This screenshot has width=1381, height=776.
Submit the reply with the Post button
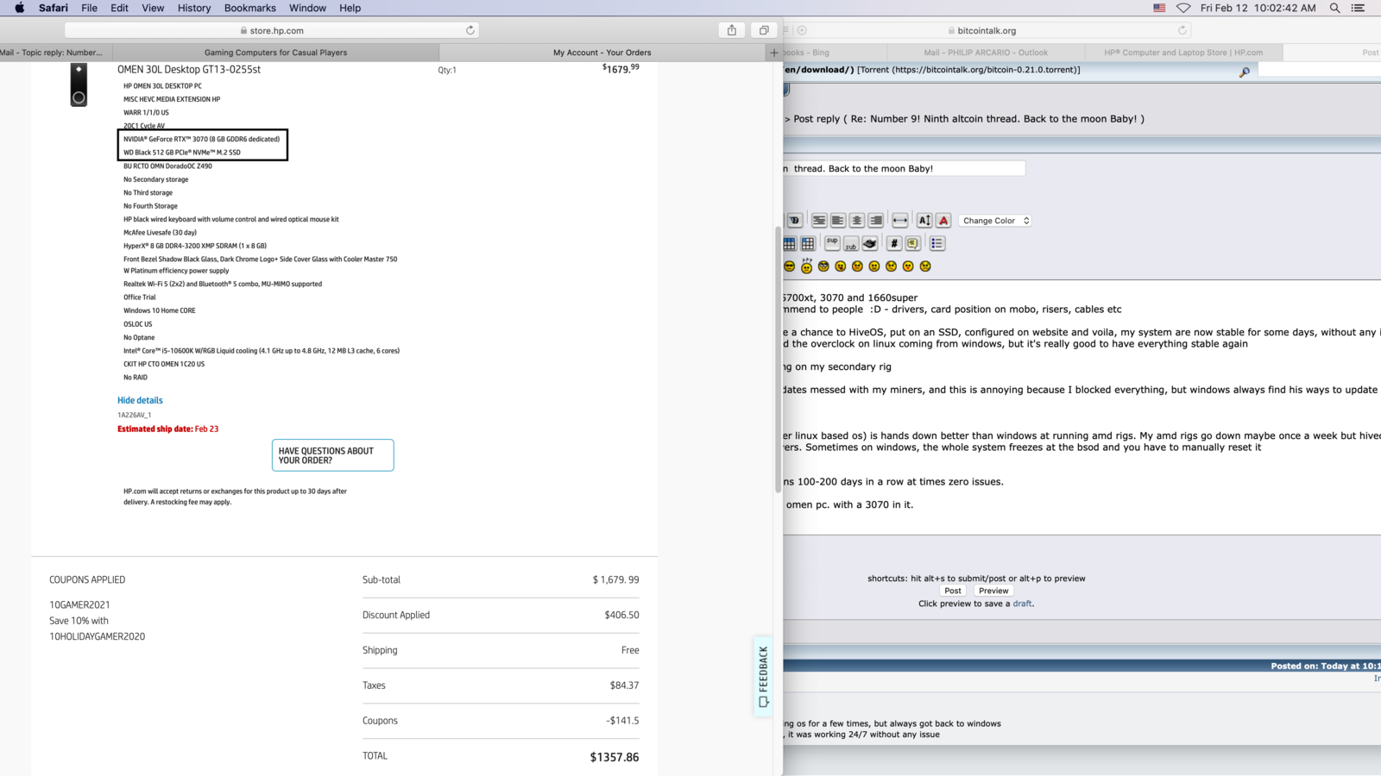coord(953,591)
